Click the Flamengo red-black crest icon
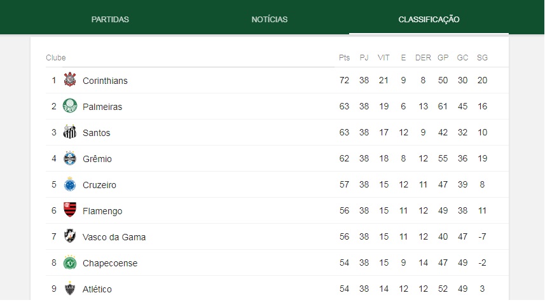The image size is (545, 307). [70, 210]
